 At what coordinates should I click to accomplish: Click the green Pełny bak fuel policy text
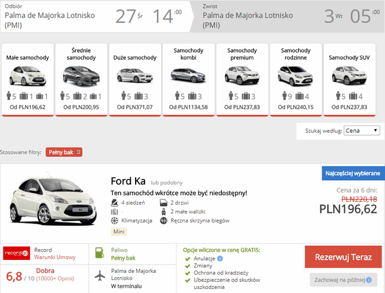click(123, 258)
